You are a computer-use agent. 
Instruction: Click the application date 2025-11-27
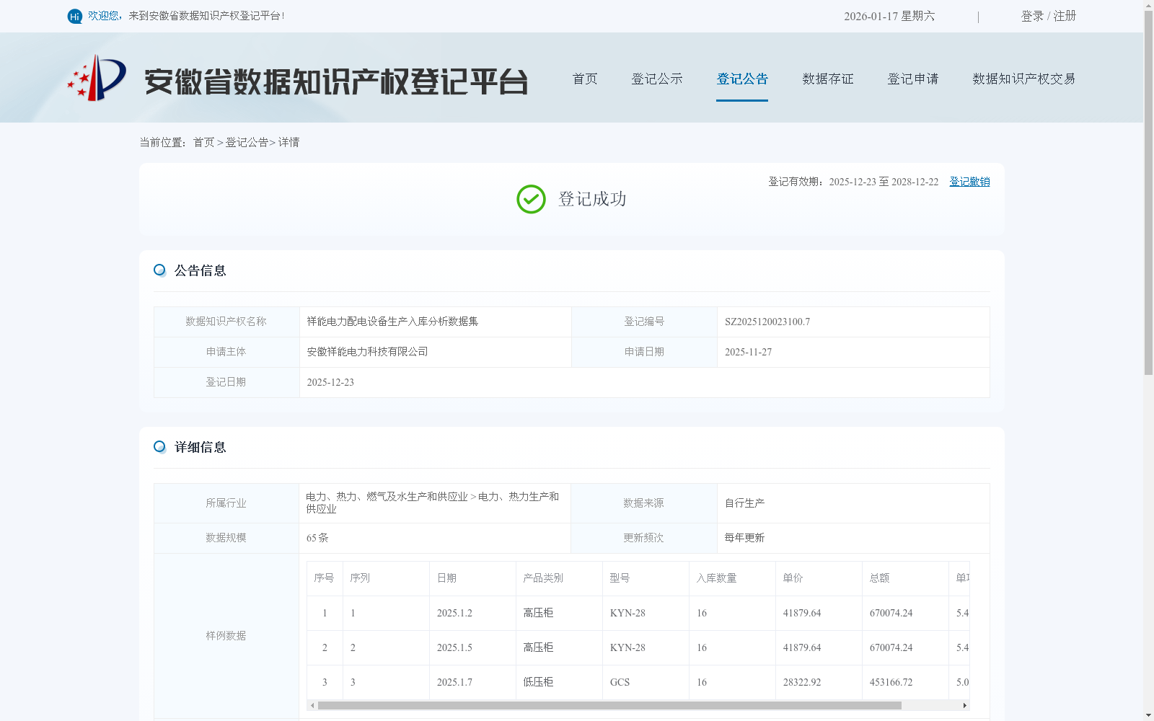coord(748,352)
